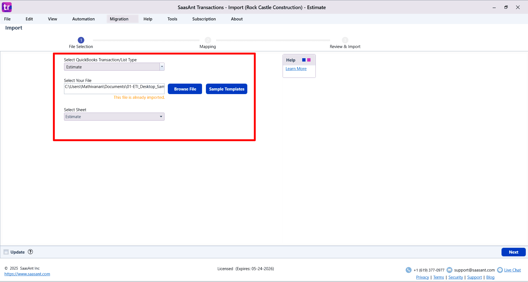Click the Browse File button
This screenshot has width=528, height=282.
[185, 89]
